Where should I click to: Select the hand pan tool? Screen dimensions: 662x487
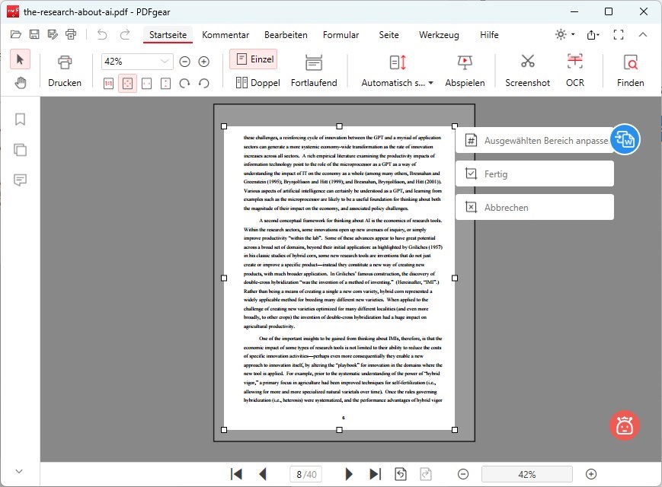[x=21, y=83]
